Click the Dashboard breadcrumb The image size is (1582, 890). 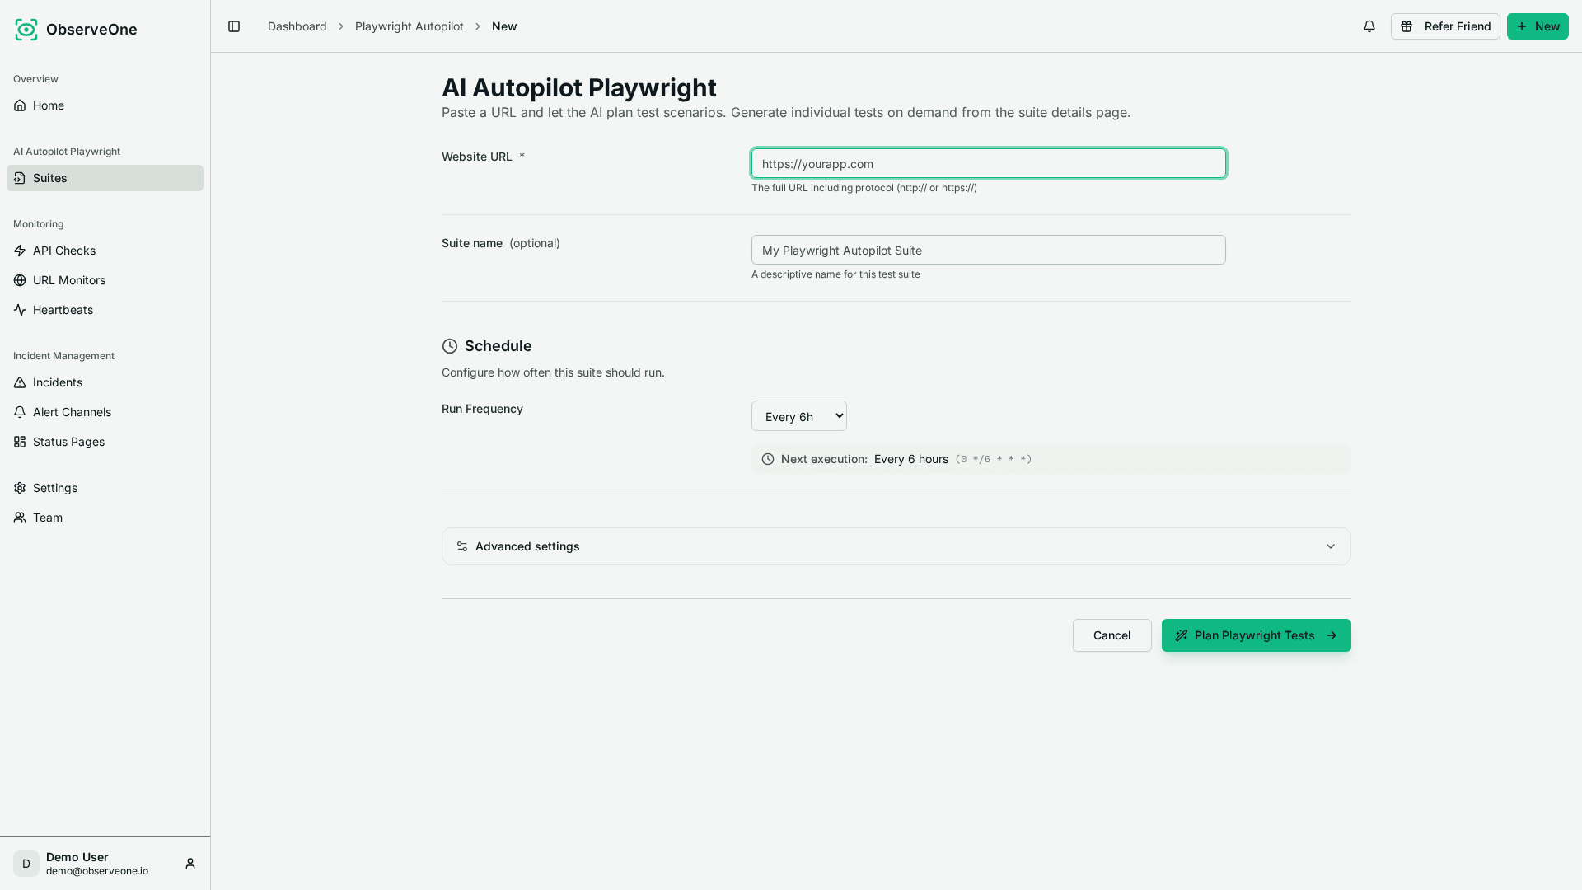click(297, 26)
